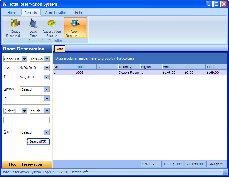
Task: Click the bottom Room Reservation navigation bar
Action: coord(26,164)
